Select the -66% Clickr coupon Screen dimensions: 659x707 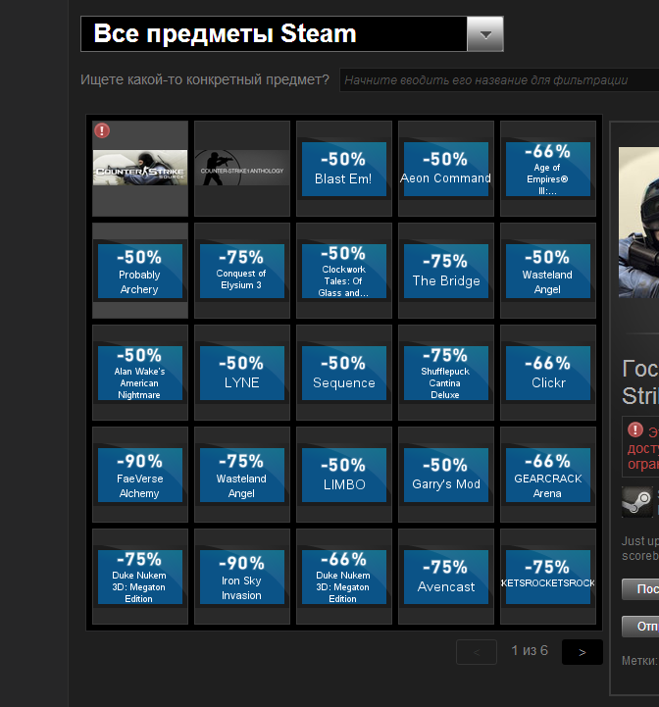tap(548, 373)
